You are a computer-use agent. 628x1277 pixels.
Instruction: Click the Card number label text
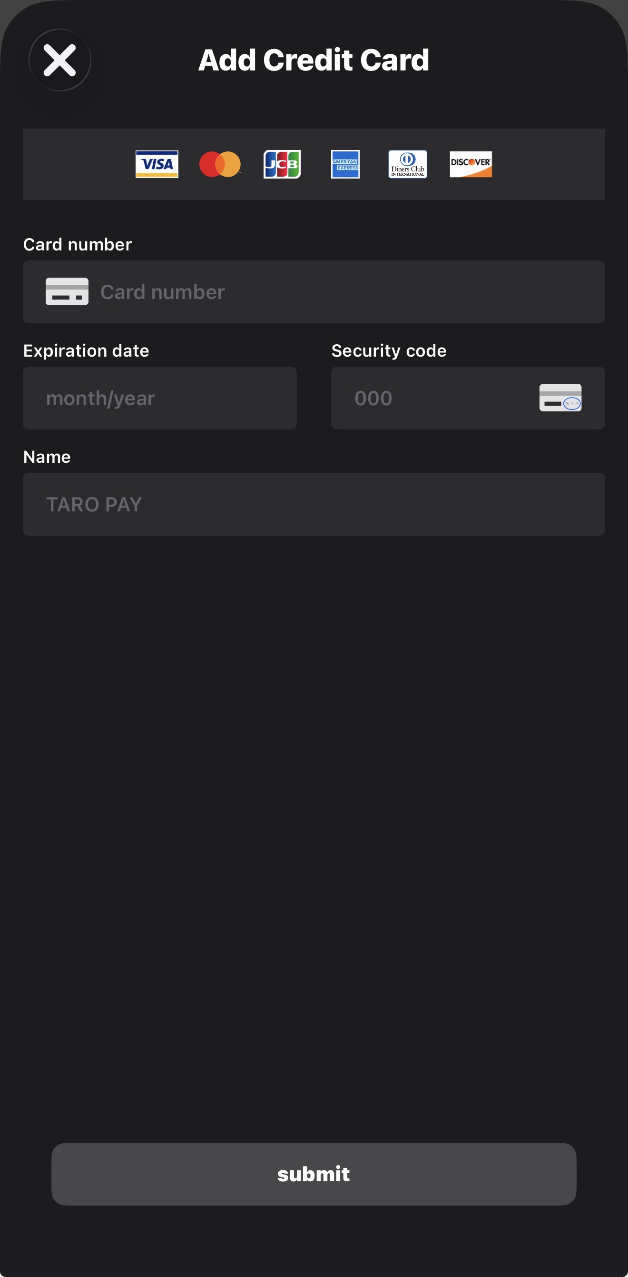point(78,244)
